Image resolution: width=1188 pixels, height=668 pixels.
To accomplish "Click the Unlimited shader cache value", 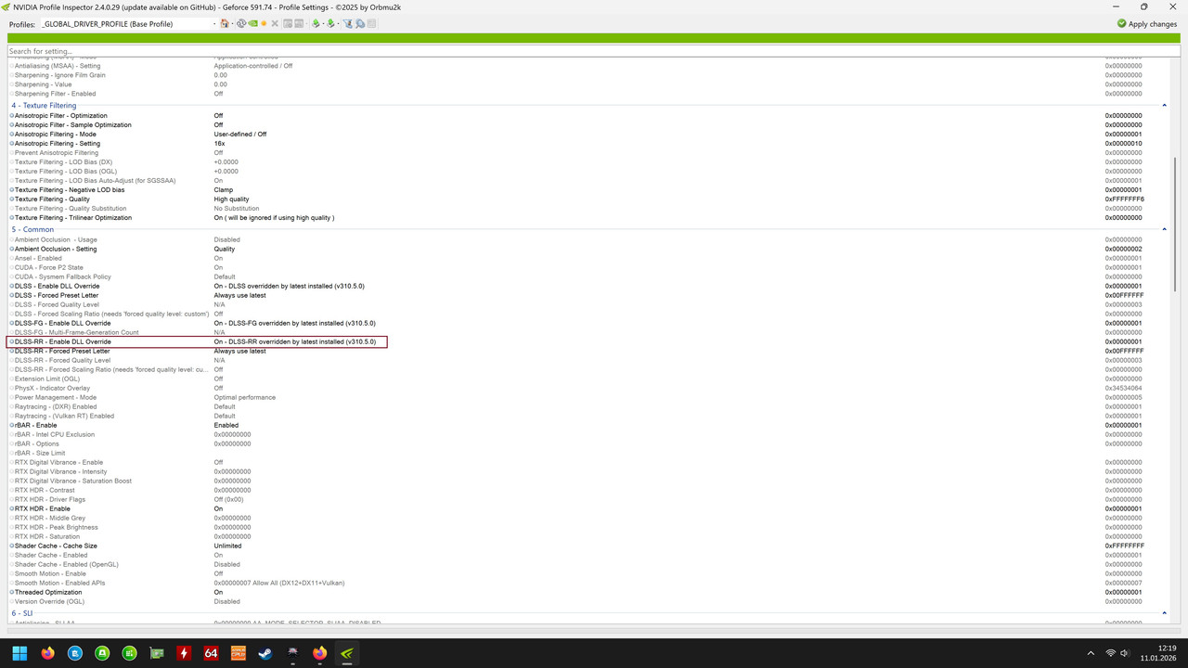I will point(227,546).
